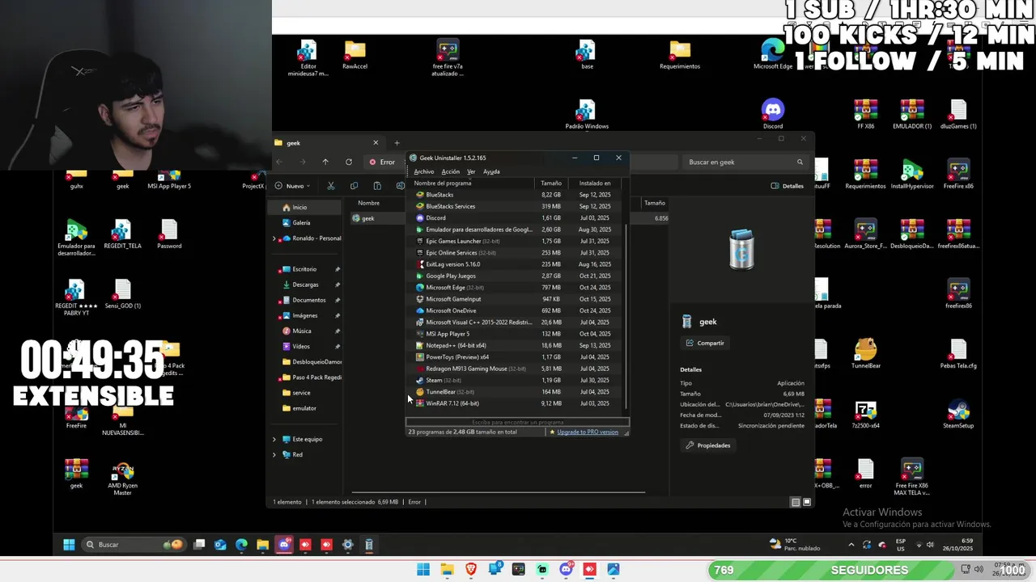Select Steam in the program list
1036x582 pixels.
click(516, 380)
